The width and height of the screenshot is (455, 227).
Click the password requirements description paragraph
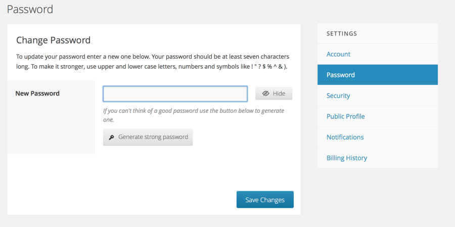coord(153,62)
